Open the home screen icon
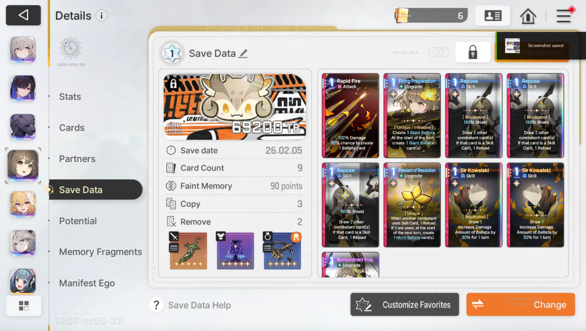This screenshot has width=586, height=331. [x=528, y=16]
